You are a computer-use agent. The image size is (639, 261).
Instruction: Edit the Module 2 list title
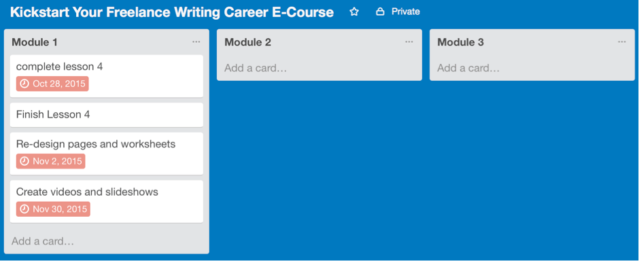click(x=247, y=42)
